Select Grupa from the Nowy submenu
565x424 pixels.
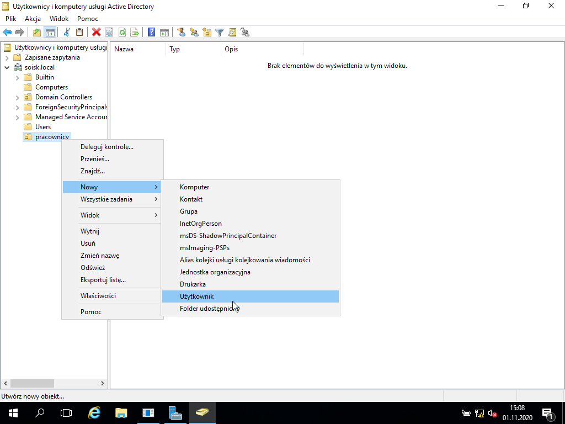(x=250, y=211)
